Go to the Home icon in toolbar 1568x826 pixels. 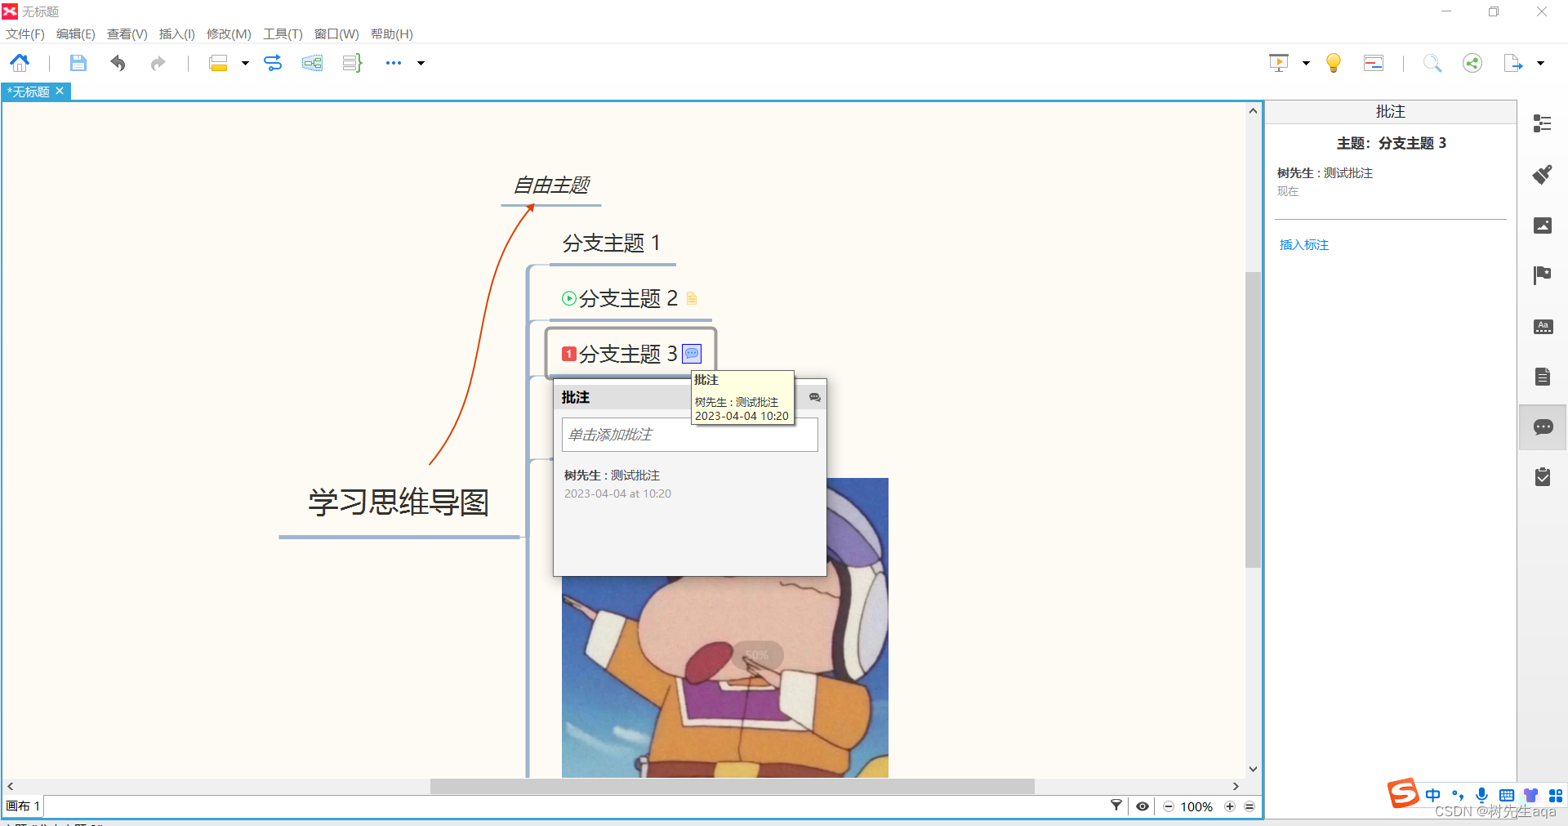tap(20, 63)
